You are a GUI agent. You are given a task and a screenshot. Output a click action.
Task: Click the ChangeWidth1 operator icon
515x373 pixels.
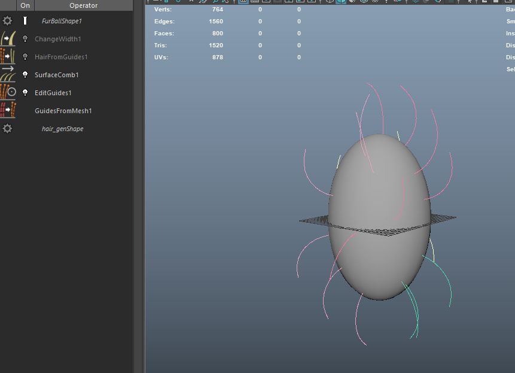(x=7, y=39)
